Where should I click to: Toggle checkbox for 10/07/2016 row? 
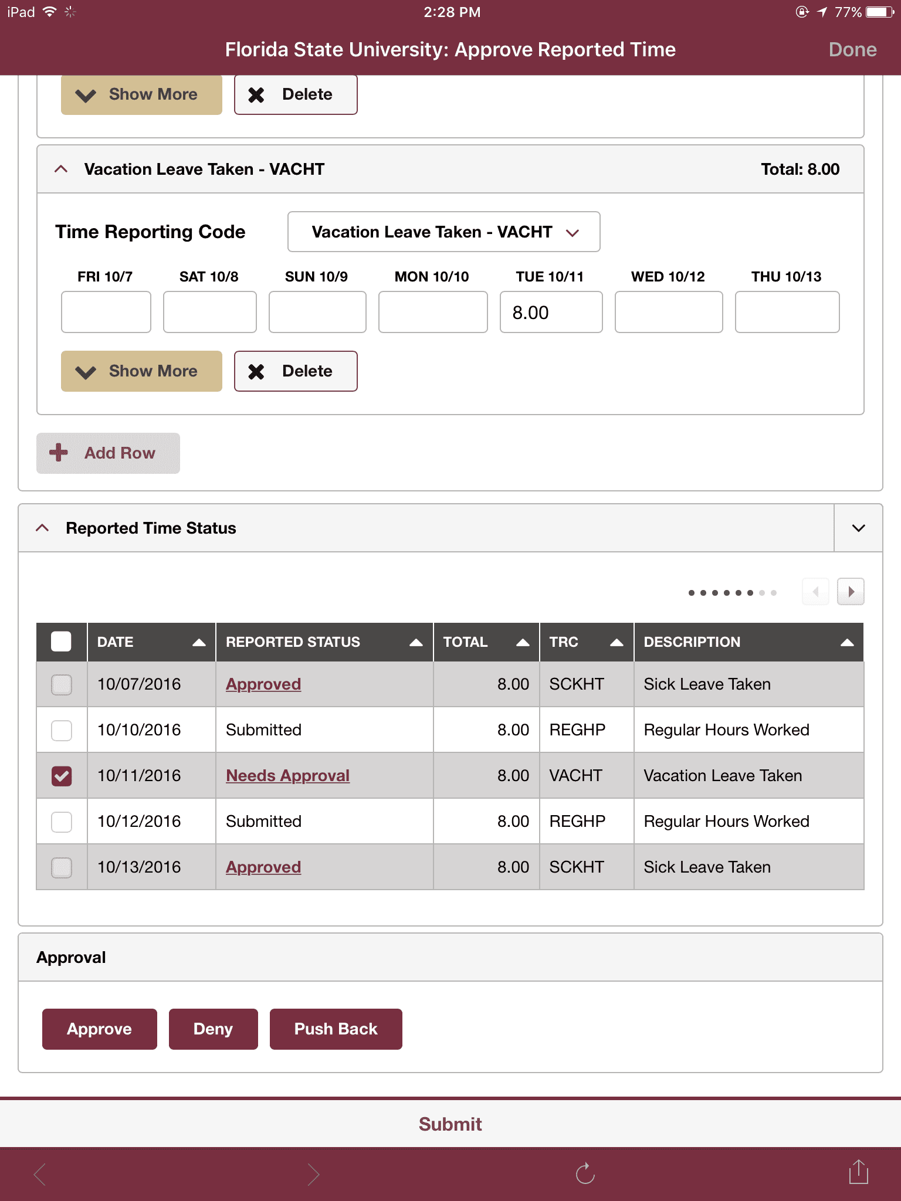(62, 684)
